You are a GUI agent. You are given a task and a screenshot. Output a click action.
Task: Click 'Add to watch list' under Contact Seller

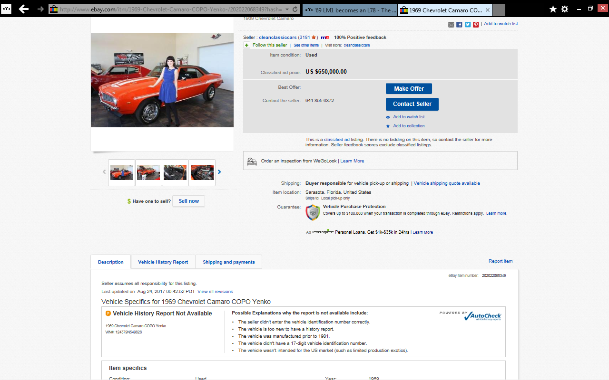409,117
